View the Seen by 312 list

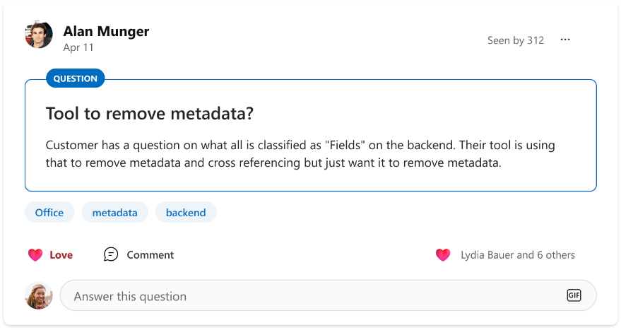(516, 40)
